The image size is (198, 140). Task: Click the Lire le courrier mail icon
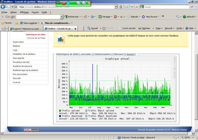pos(120,28)
